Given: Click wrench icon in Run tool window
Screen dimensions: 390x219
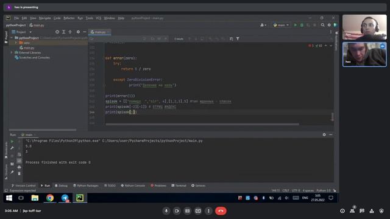Looking at the screenshot, I should click(12, 148).
